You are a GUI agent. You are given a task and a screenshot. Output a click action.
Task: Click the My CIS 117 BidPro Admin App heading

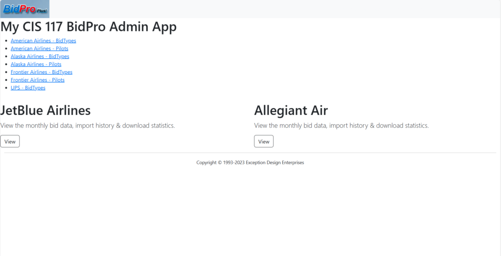click(89, 26)
